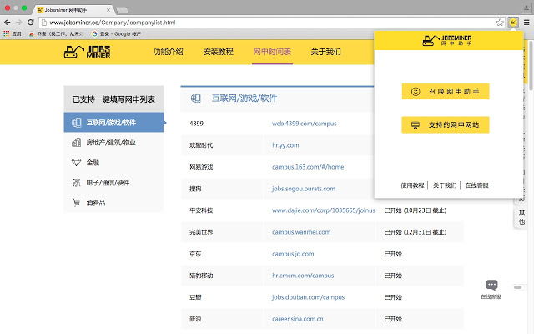
Task: Click the 金融 diamond icon
Action: coord(76,163)
